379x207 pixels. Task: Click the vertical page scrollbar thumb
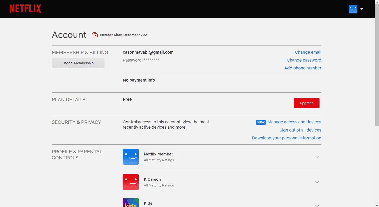point(377,65)
